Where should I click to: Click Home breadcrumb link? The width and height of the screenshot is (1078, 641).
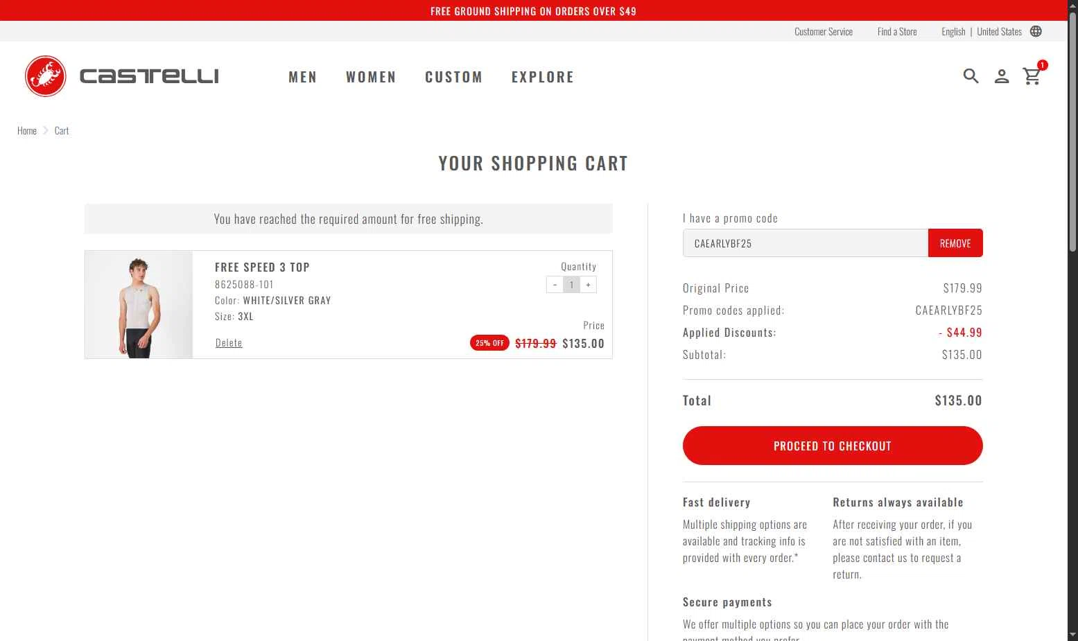(x=27, y=130)
